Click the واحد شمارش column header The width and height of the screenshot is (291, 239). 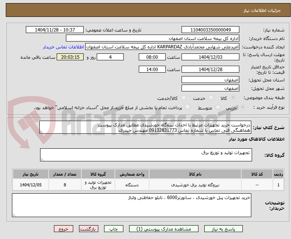click(132, 174)
